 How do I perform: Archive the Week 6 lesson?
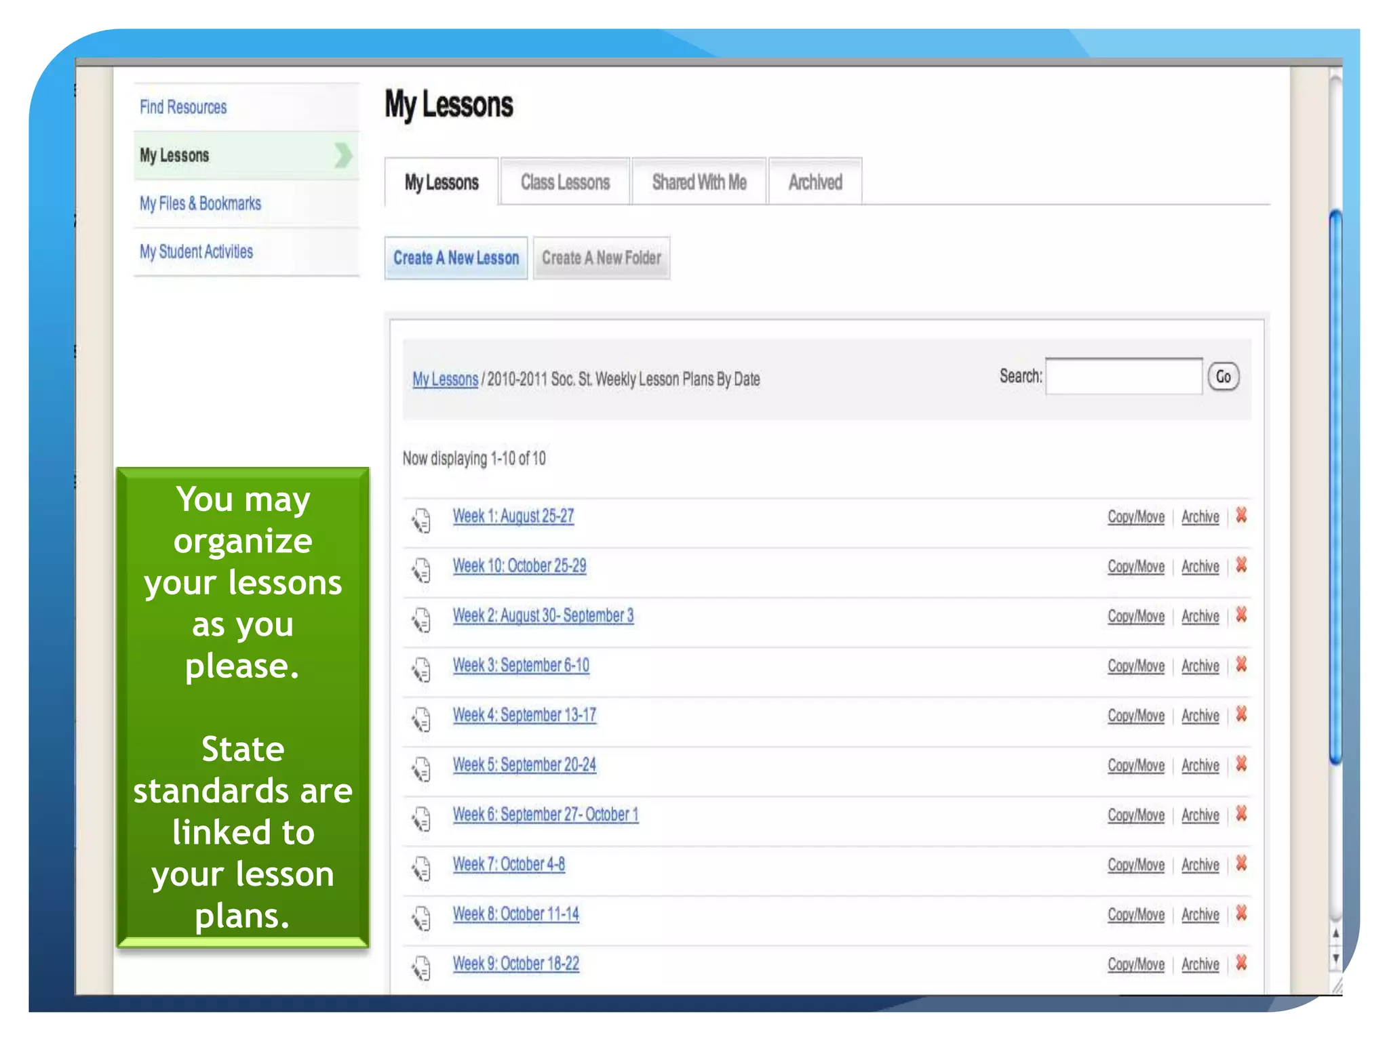pyautogui.click(x=1199, y=815)
